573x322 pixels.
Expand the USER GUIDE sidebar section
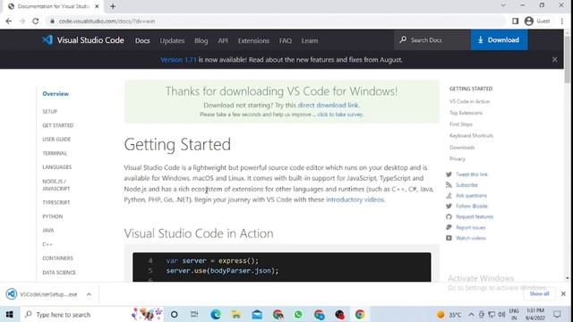pyautogui.click(x=56, y=140)
